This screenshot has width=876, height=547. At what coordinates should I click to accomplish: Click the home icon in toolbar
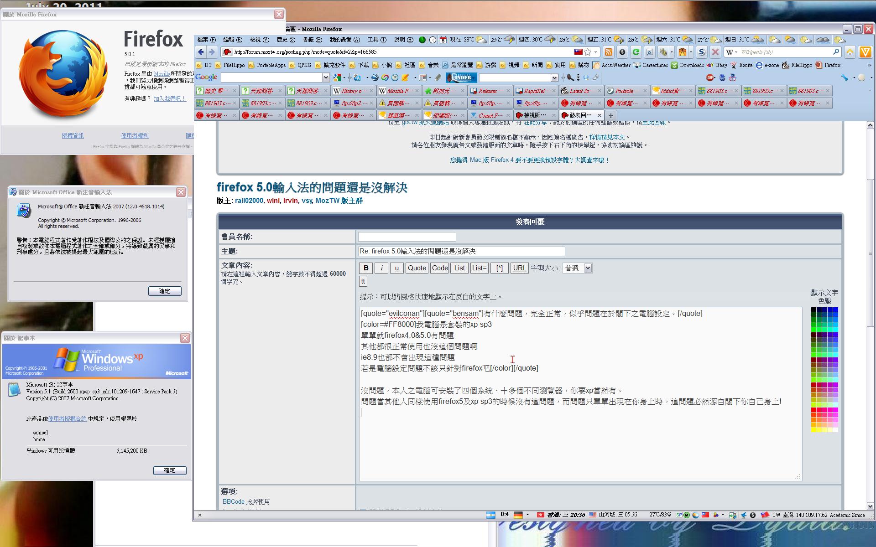pos(850,52)
